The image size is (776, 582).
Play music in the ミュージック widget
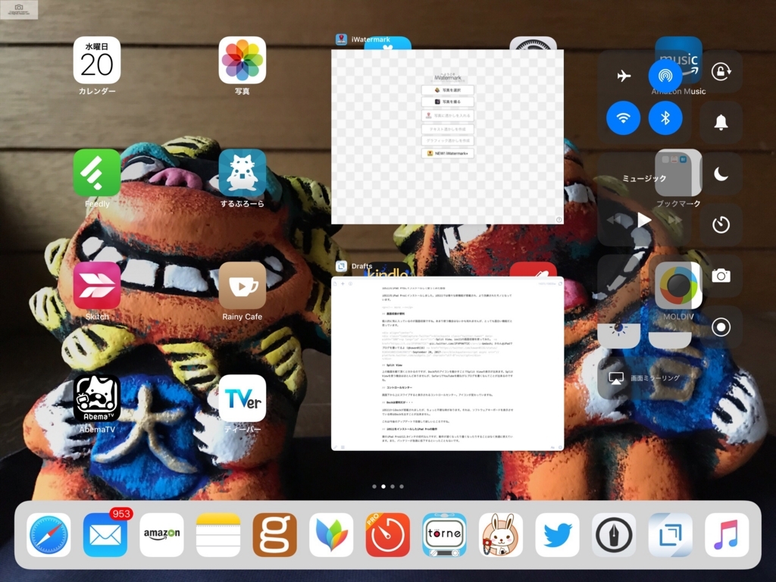(x=644, y=220)
